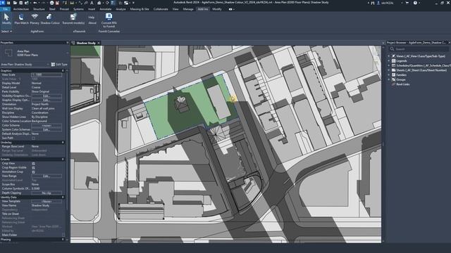Open the Massing & Site tab
The height and width of the screenshot is (253, 451).
tap(140, 9)
